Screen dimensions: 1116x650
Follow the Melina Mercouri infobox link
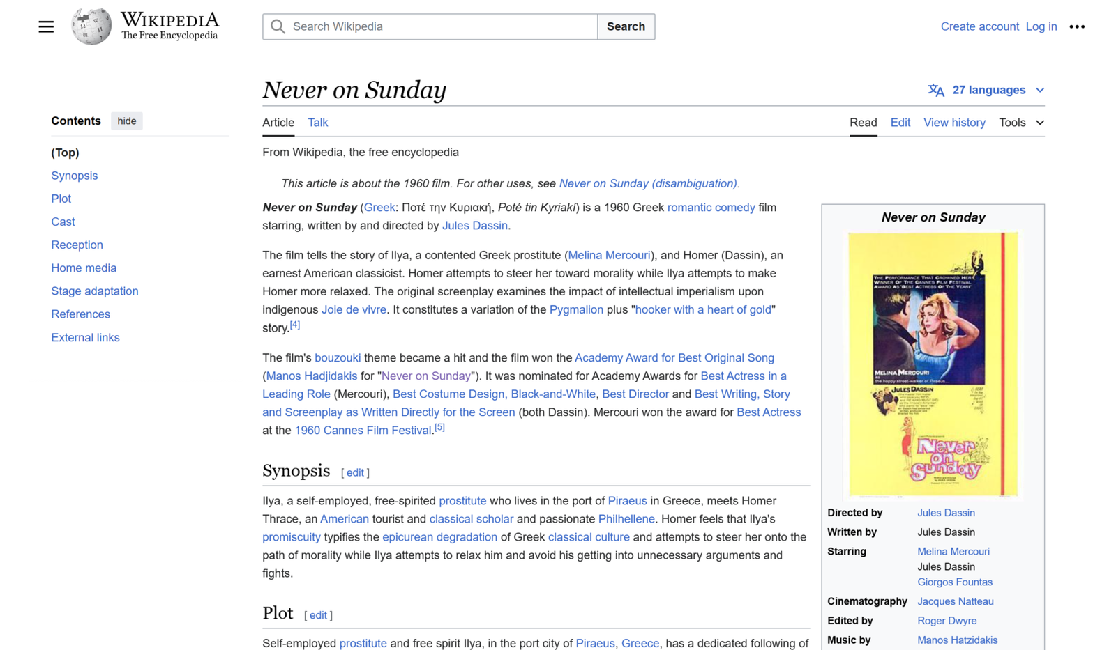[x=953, y=551]
